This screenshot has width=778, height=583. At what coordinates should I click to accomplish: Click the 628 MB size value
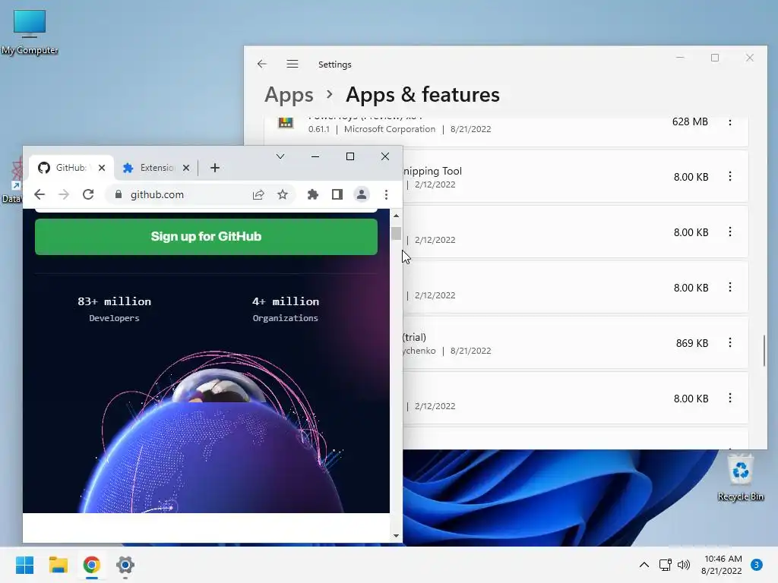click(690, 122)
